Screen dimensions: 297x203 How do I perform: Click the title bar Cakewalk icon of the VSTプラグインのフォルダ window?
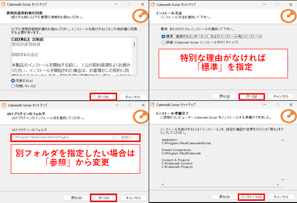[4, 105]
